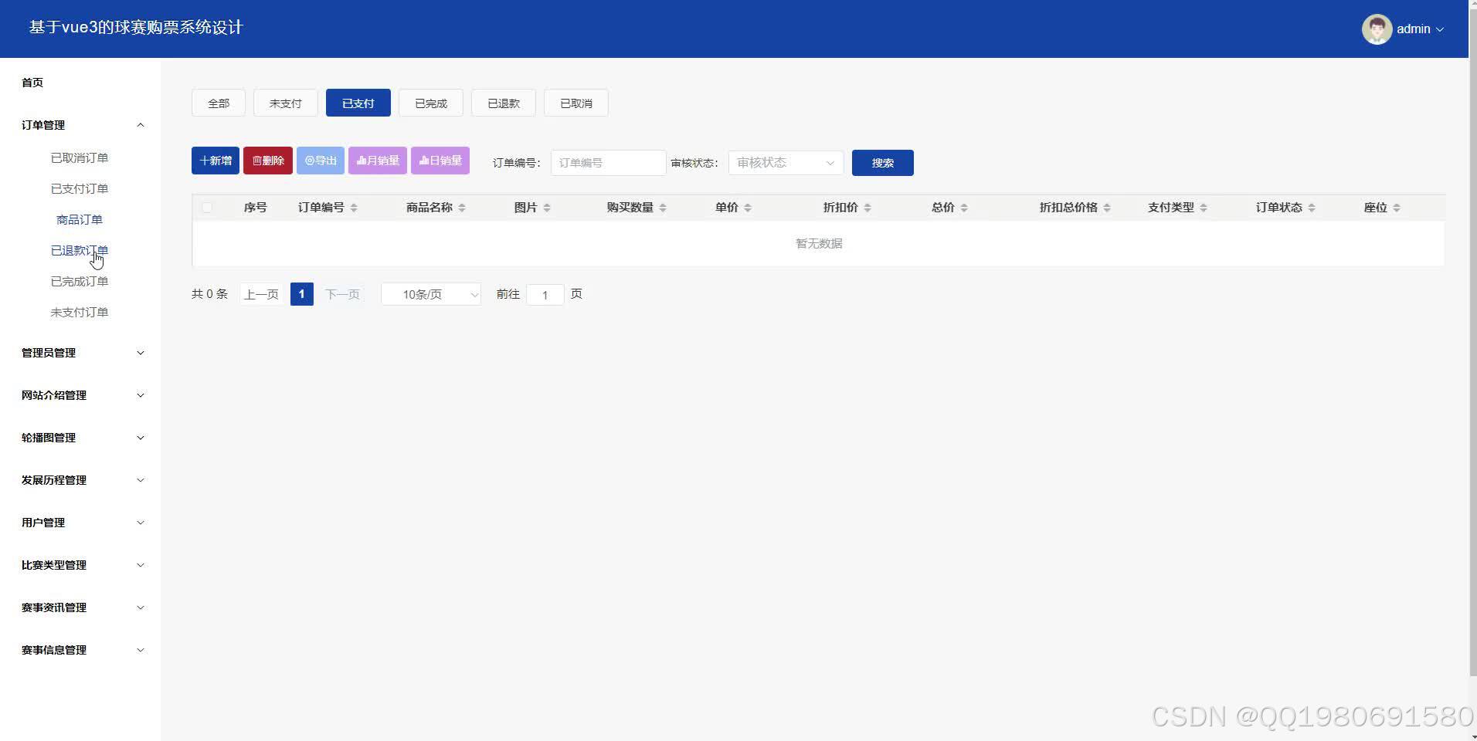
Task: Switch to the 全部 tab
Action: pyautogui.click(x=218, y=102)
